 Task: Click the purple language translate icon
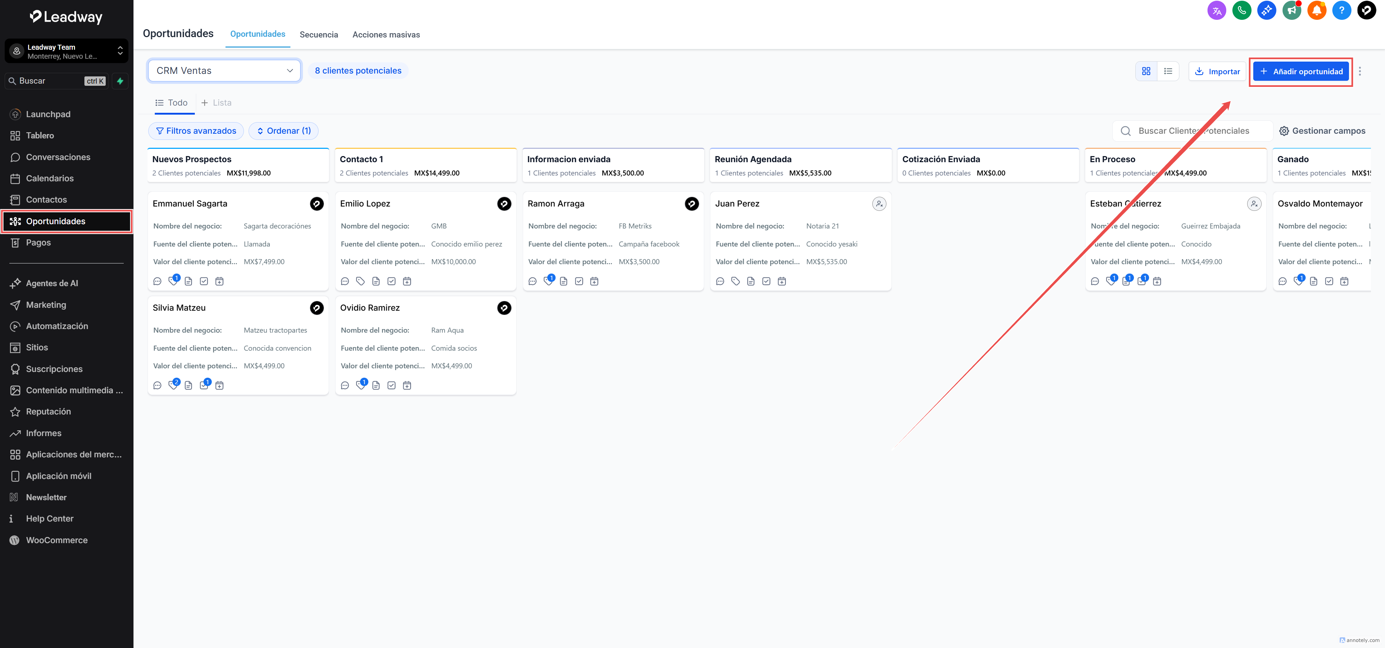(x=1217, y=10)
